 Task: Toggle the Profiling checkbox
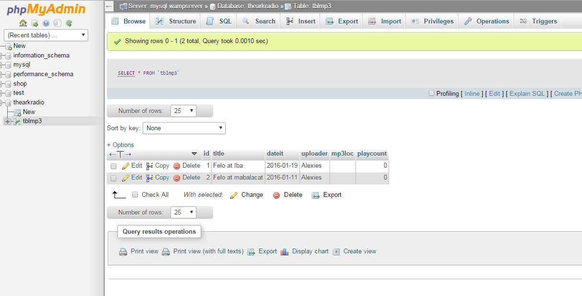[431, 93]
